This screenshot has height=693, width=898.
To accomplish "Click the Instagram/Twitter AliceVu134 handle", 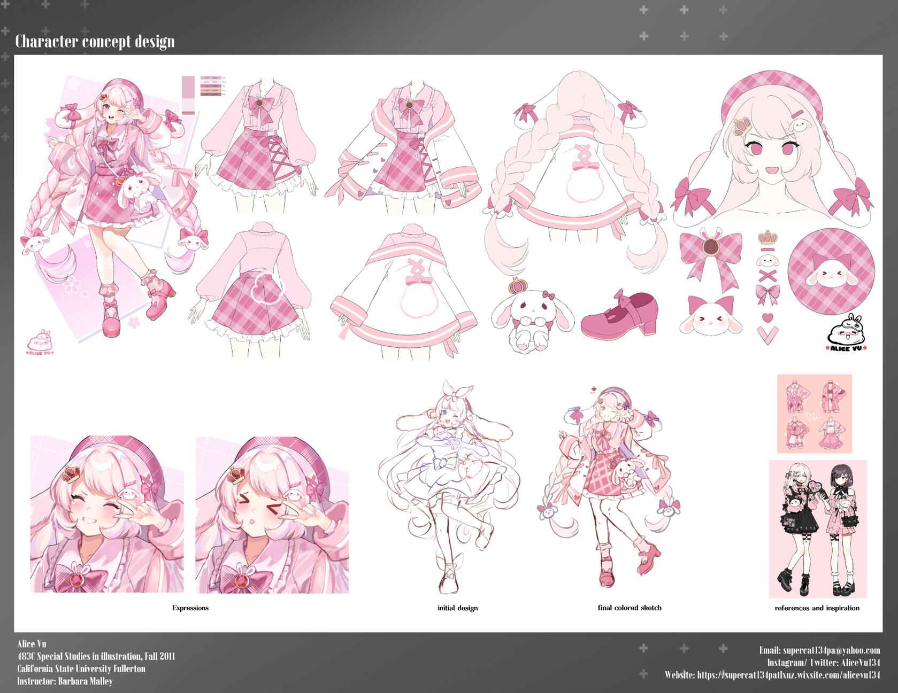I will [x=823, y=663].
